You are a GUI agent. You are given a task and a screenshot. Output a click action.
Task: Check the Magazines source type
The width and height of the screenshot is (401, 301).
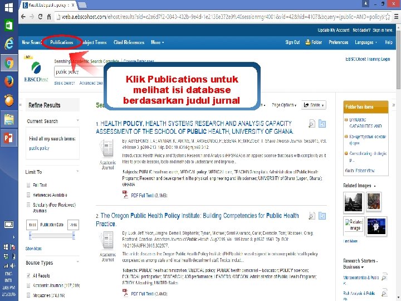tap(28, 295)
